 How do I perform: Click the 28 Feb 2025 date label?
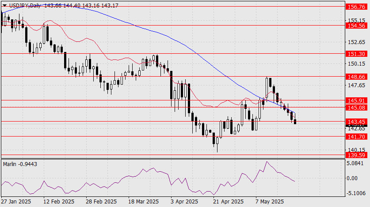(101, 202)
